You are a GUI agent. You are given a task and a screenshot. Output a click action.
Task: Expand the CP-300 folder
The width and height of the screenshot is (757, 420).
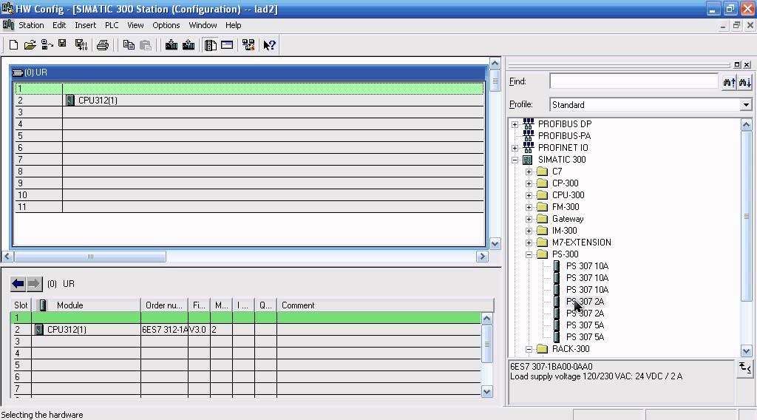click(529, 183)
